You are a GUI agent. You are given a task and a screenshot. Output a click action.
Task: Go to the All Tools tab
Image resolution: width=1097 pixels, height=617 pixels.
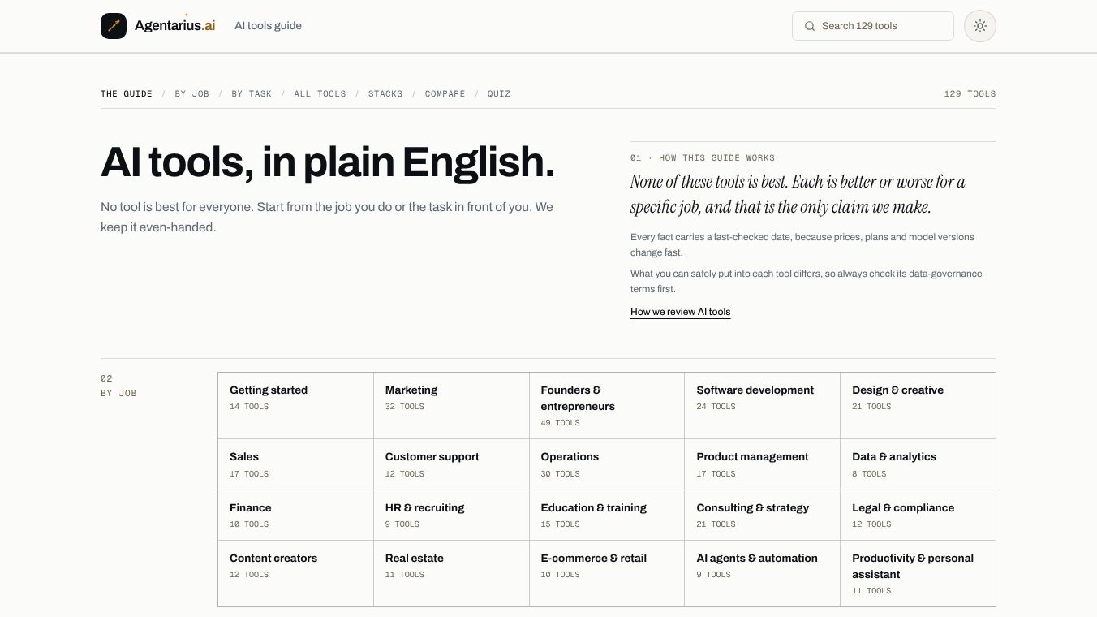point(320,94)
